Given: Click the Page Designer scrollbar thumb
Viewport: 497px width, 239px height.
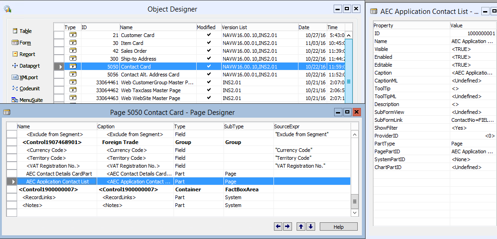Looking at the screenshot, I should 354,201.
